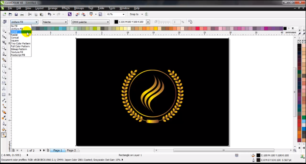Screen dimensions: 306x164
Task: Select the Pick tool in the toolbox
Action: 4,31
